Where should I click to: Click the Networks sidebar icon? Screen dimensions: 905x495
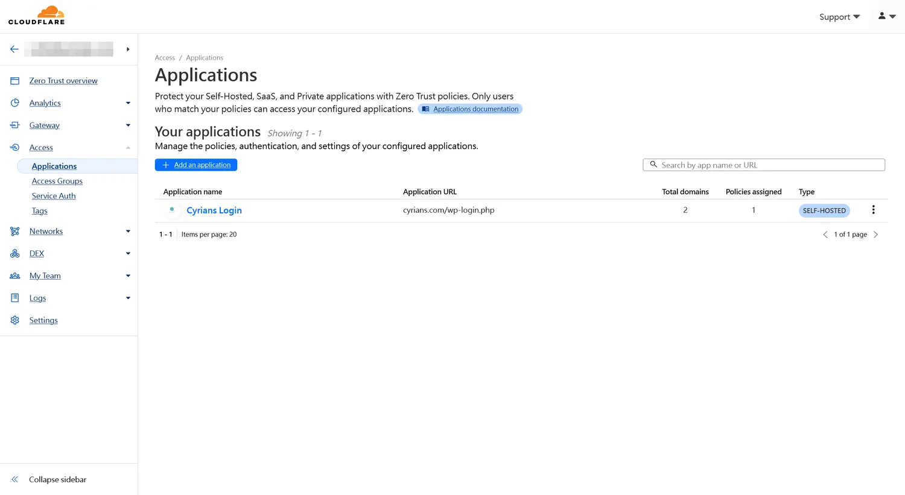click(x=15, y=232)
